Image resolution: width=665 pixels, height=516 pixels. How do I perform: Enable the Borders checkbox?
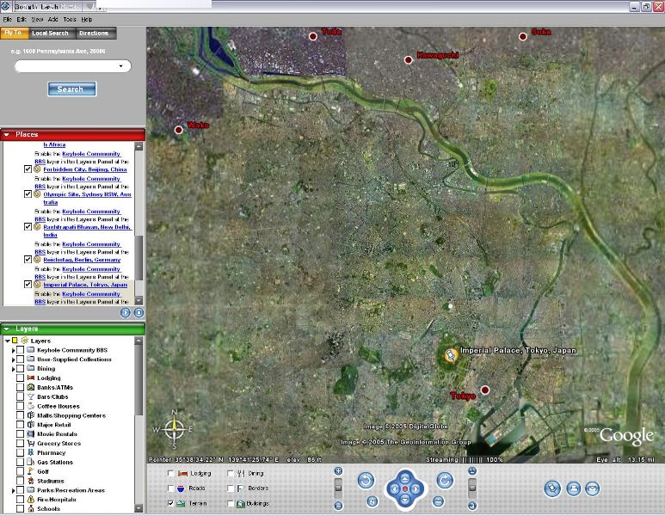click(x=231, y=488)
